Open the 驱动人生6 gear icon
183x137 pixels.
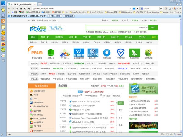(93, 53)
